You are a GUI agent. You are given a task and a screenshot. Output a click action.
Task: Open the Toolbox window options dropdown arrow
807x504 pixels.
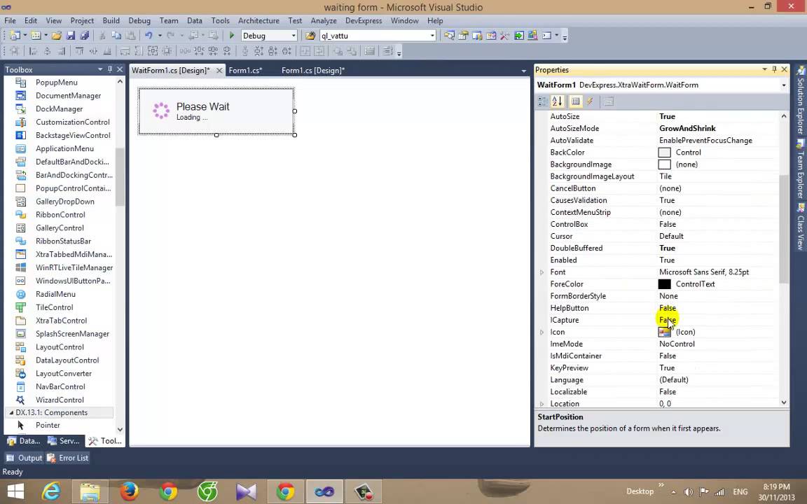100,69
